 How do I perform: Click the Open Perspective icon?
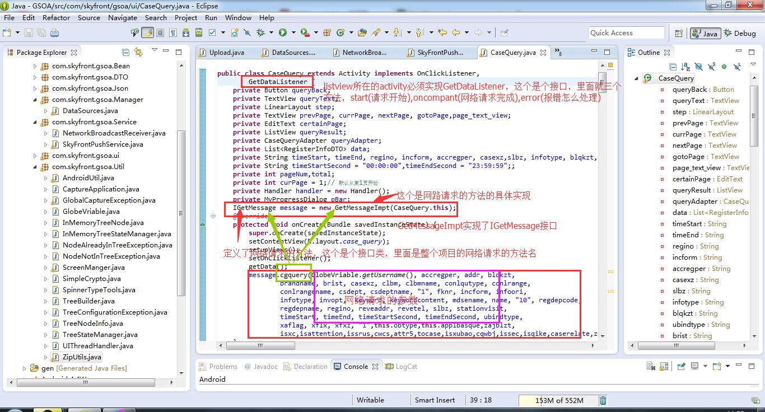(679, 33)
